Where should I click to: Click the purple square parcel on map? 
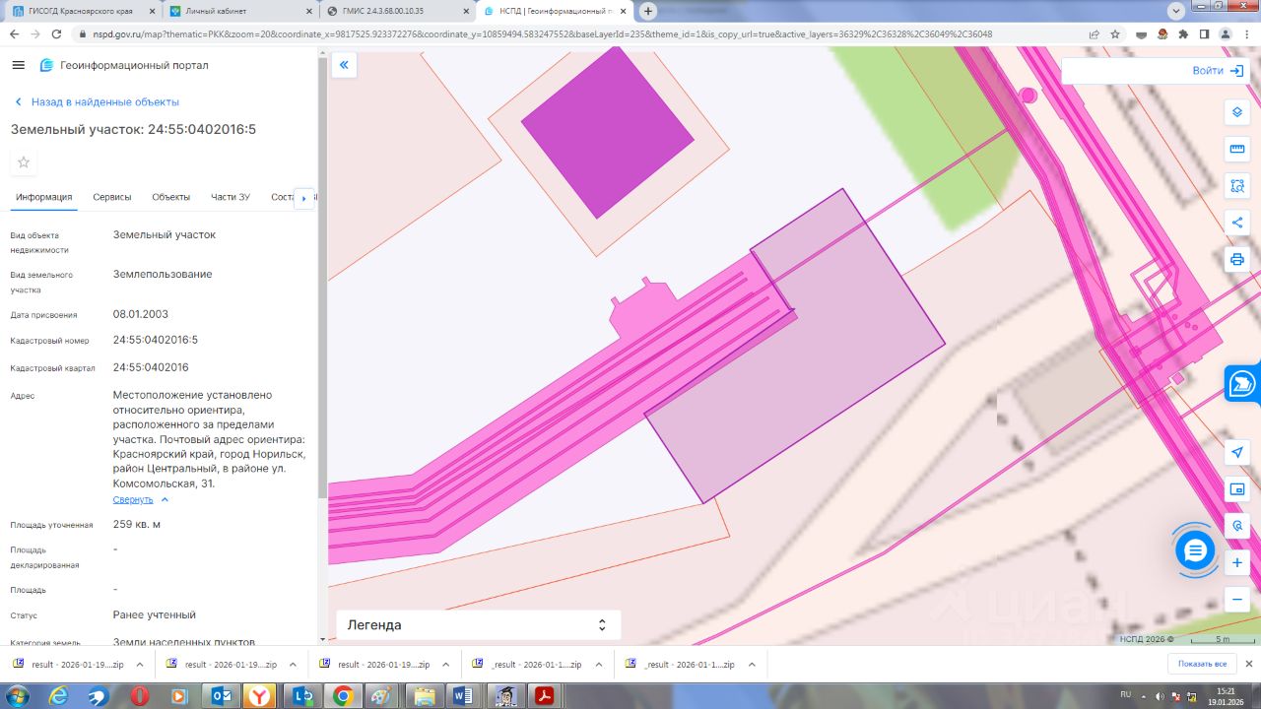click(x=607, y=132)
